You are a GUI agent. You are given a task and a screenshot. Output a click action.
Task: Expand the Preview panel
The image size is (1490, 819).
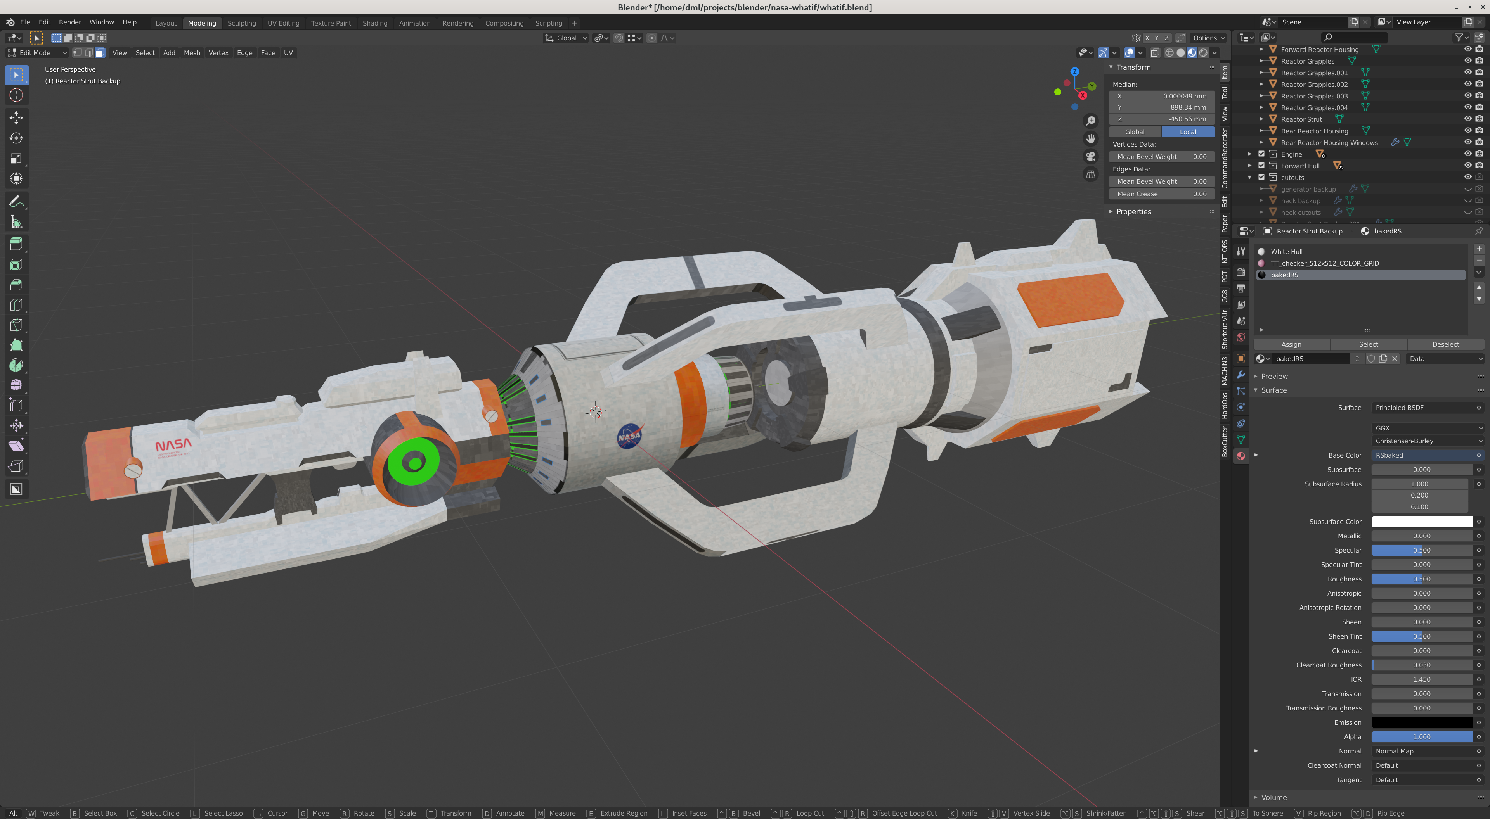point(1274,376)
